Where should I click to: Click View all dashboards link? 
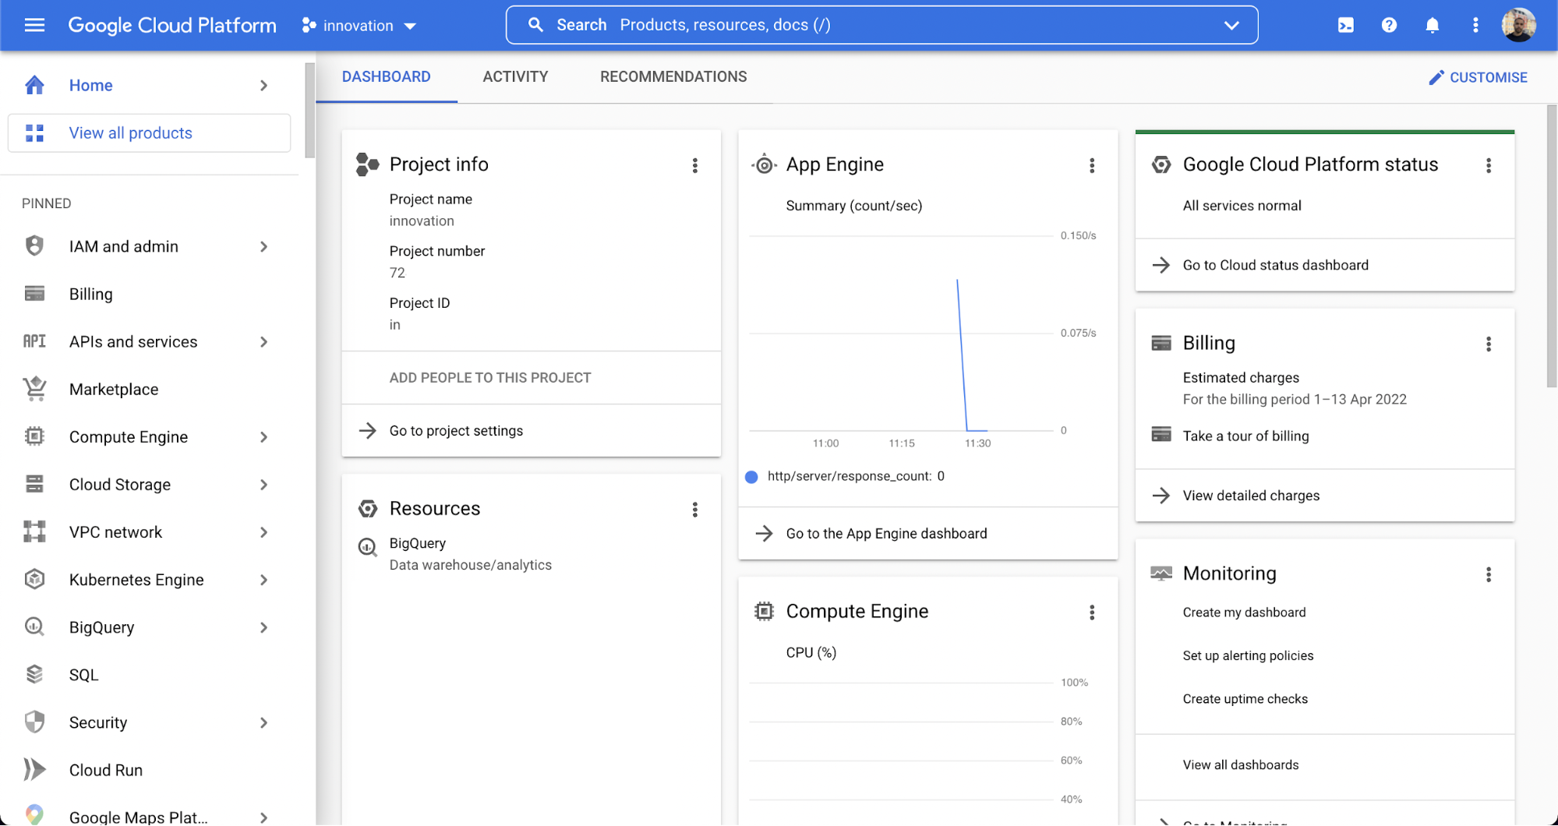1241,764
